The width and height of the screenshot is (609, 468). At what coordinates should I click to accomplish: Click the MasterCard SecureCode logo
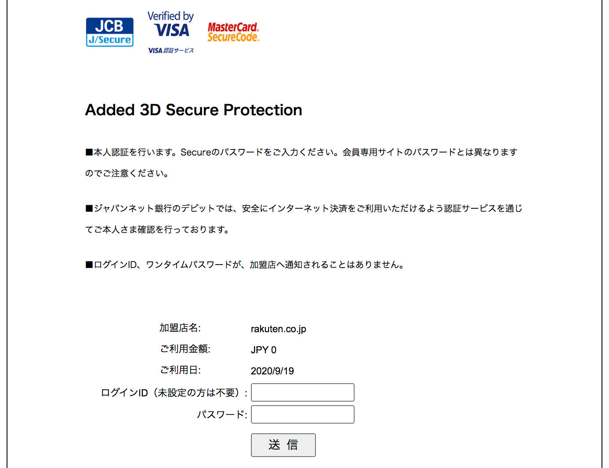click(x=233, y=32)
